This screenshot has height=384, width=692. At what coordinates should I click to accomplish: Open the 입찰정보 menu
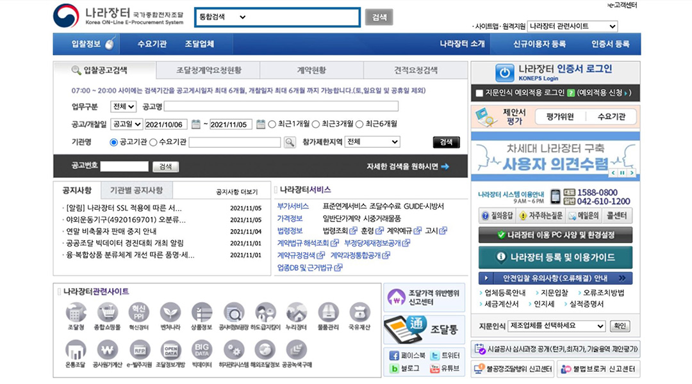point(86,44)
